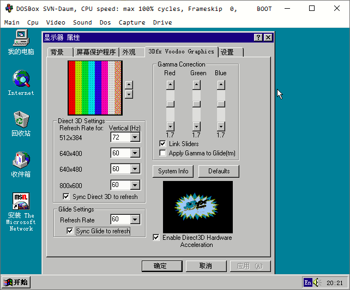
Task: Click the 取消 cancel button
Action: coord(206,266)
